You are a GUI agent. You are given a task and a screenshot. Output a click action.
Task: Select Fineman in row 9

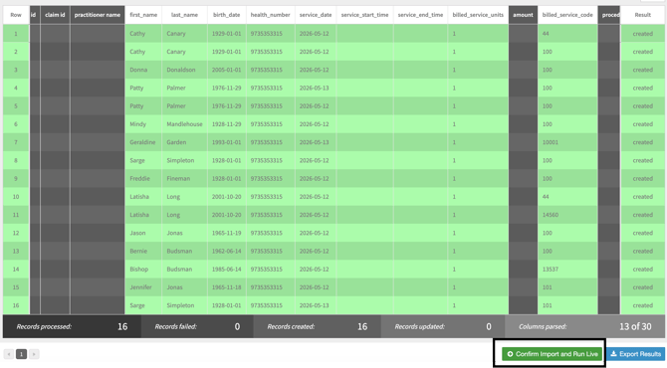[178, 178]
